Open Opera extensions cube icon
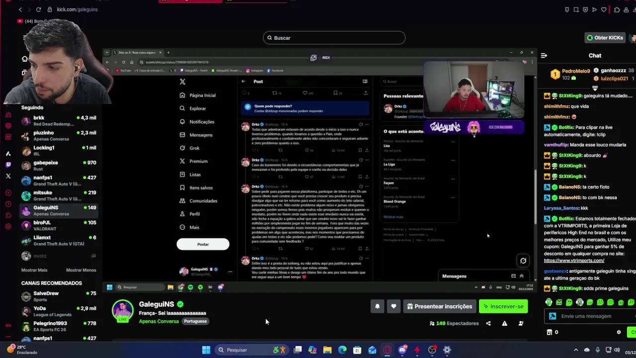This screenshot has height=358, width=636. pyautogui.click(x=617, y=9)
